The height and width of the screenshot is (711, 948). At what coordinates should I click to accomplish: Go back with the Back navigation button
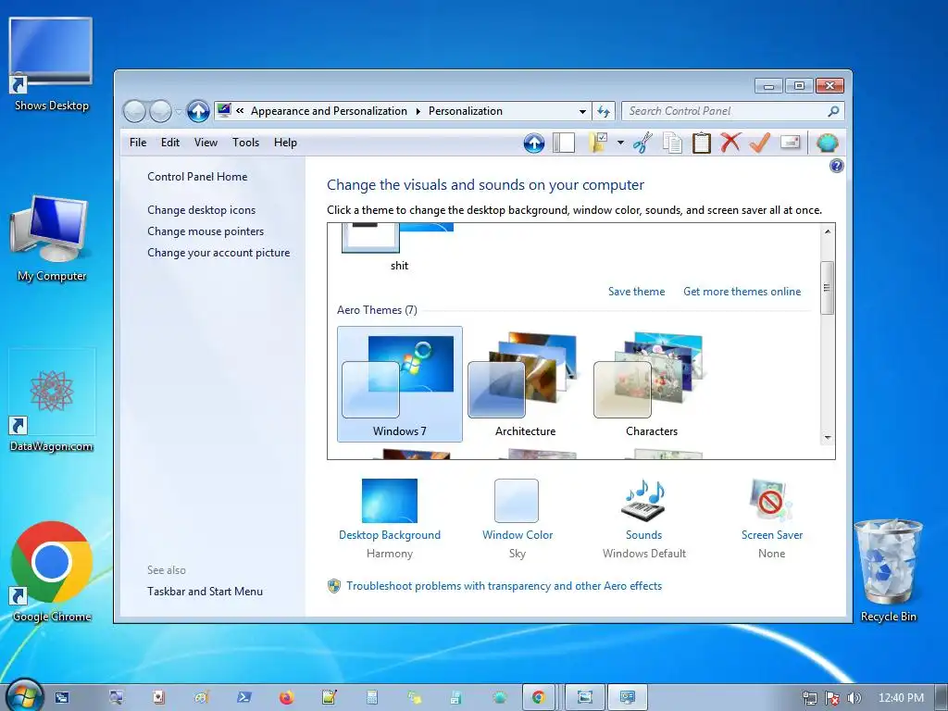pos(134,111)
